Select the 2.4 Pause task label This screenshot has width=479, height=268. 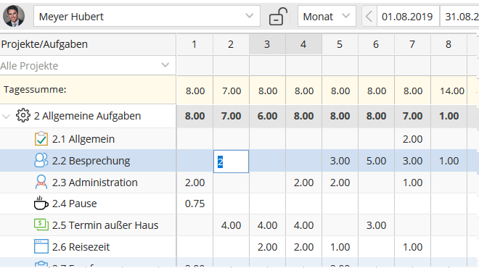tap(74, 204)
